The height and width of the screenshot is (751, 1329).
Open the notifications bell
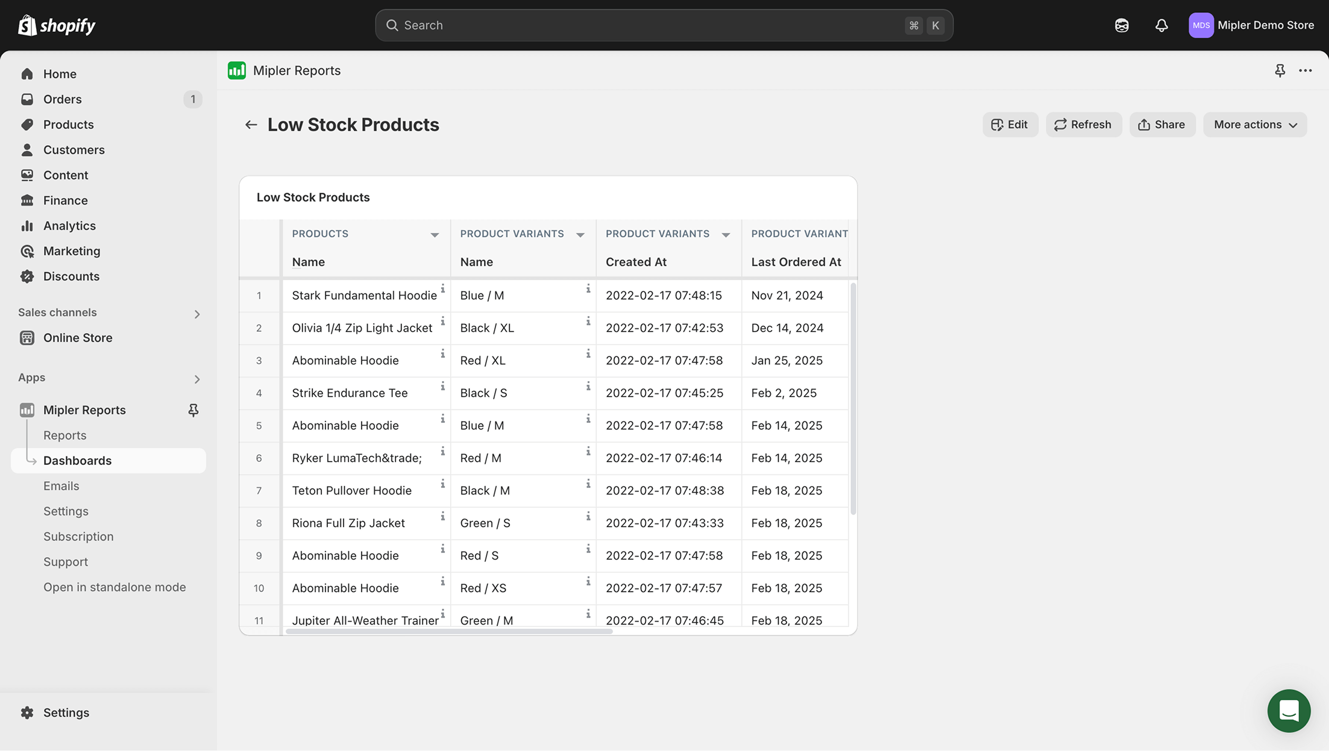point(1161,25)
